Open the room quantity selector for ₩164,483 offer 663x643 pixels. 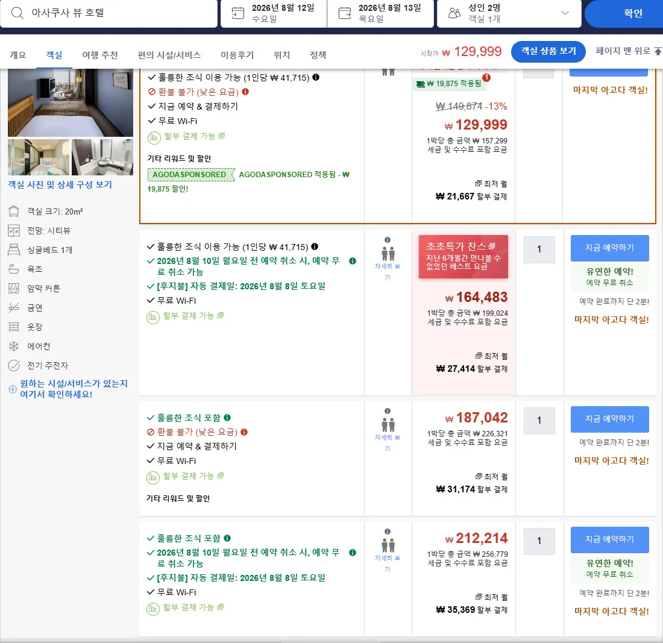(539, 249)
